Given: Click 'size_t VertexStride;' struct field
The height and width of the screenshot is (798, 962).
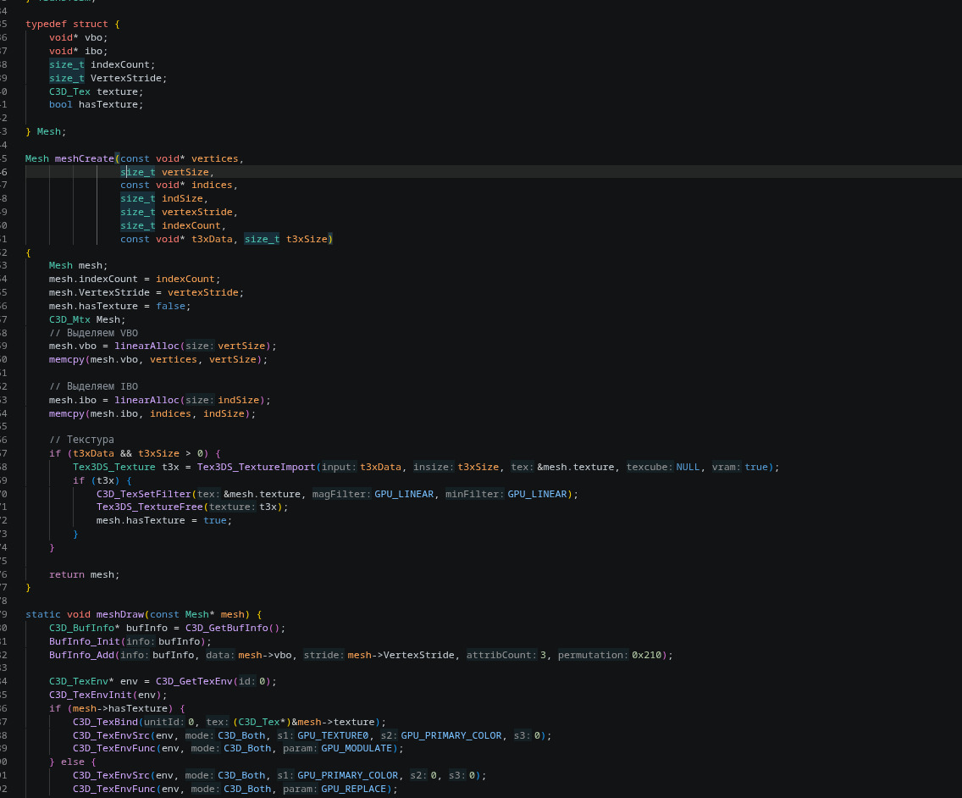Looking at the screenshot, I should 108,78.
